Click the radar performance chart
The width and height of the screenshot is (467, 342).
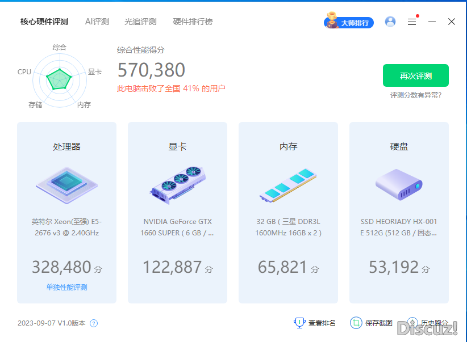(60, 80)
